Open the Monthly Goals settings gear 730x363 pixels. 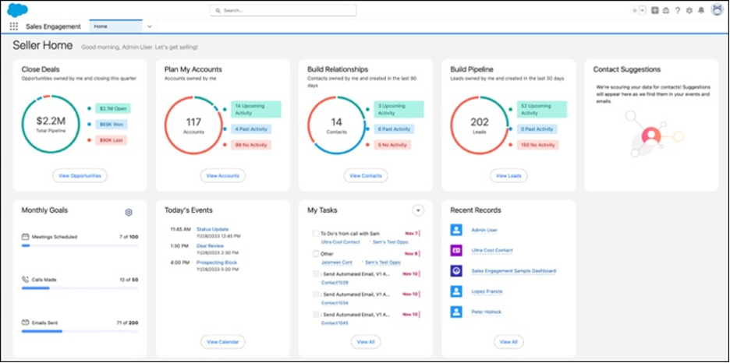point(129,212)
